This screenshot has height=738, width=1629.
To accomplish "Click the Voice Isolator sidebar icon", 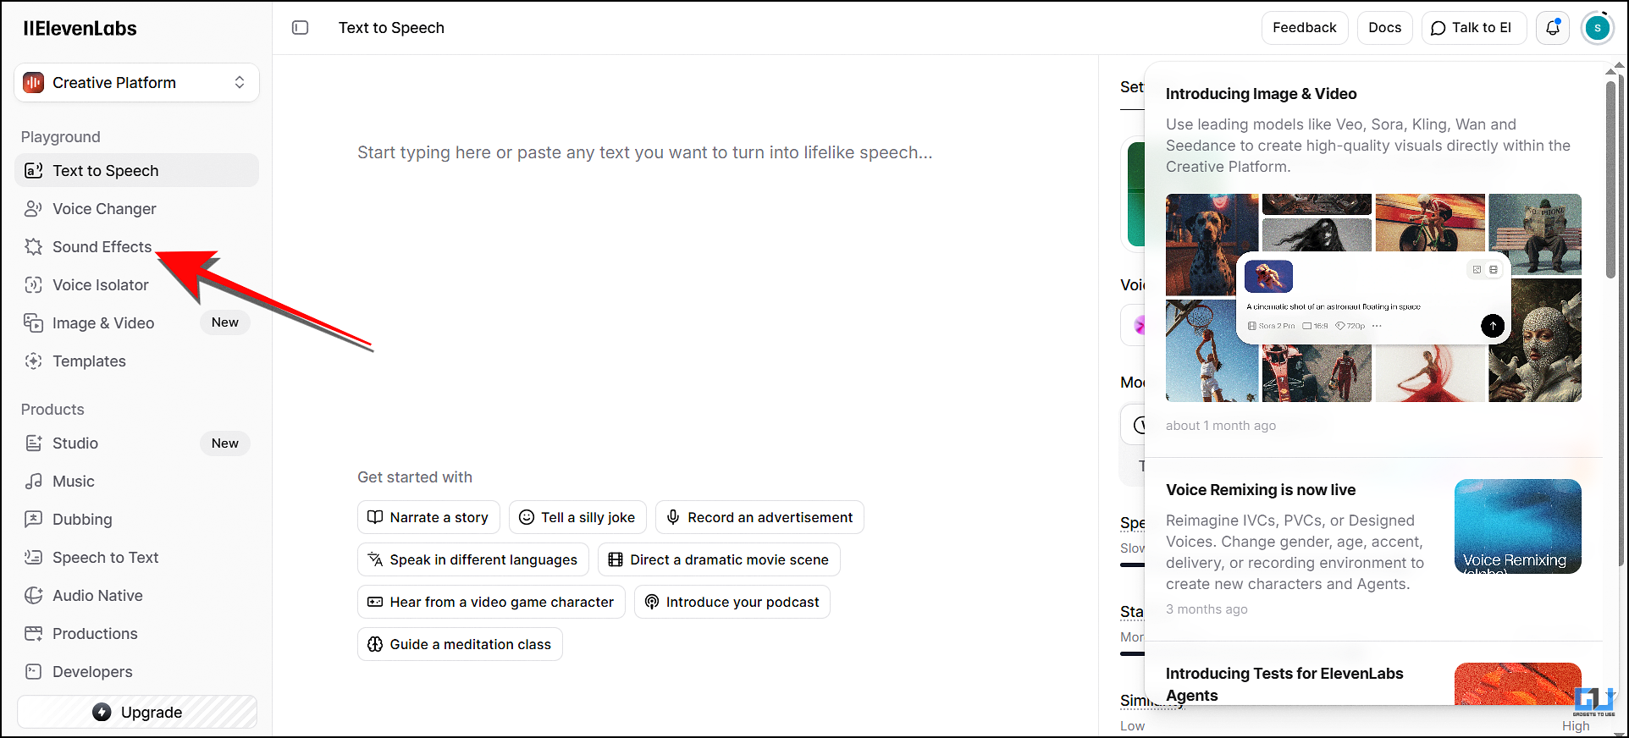I will 33,285.
